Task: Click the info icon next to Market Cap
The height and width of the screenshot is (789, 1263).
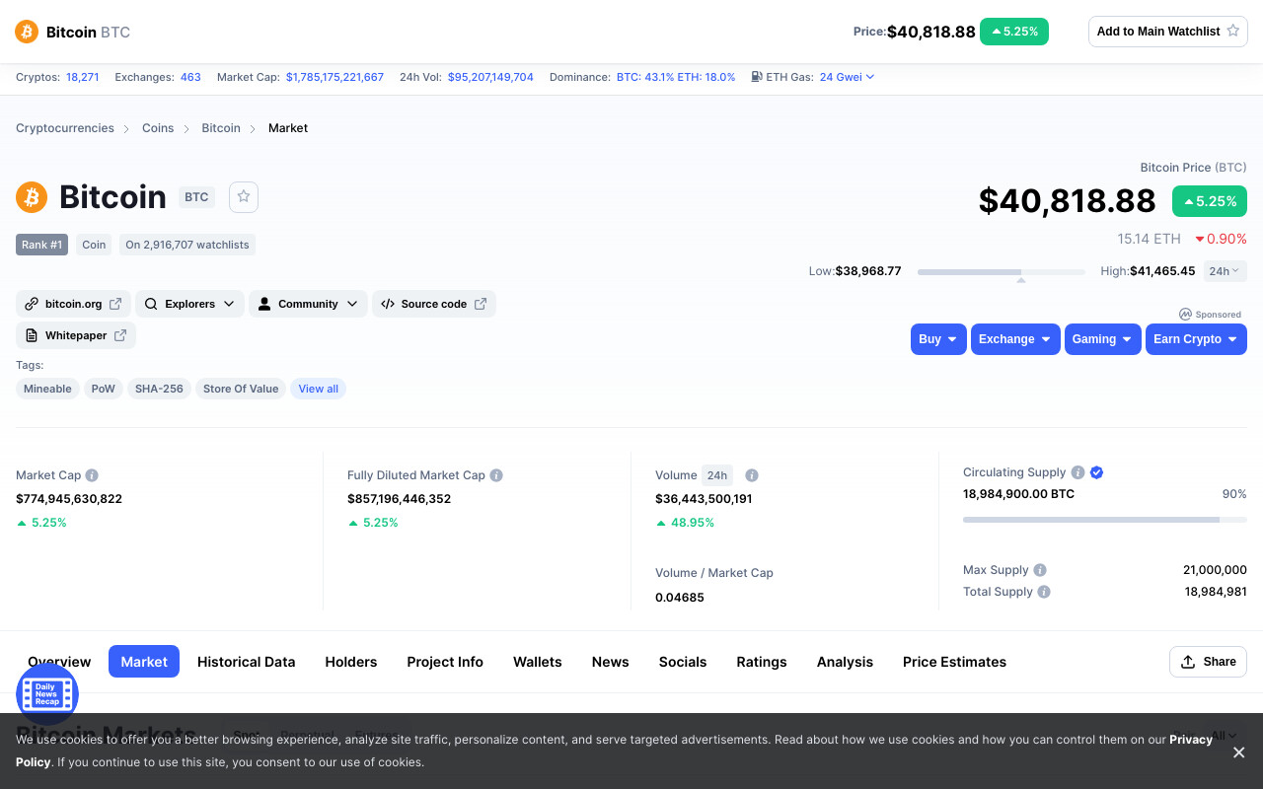Action: [92, 475]
